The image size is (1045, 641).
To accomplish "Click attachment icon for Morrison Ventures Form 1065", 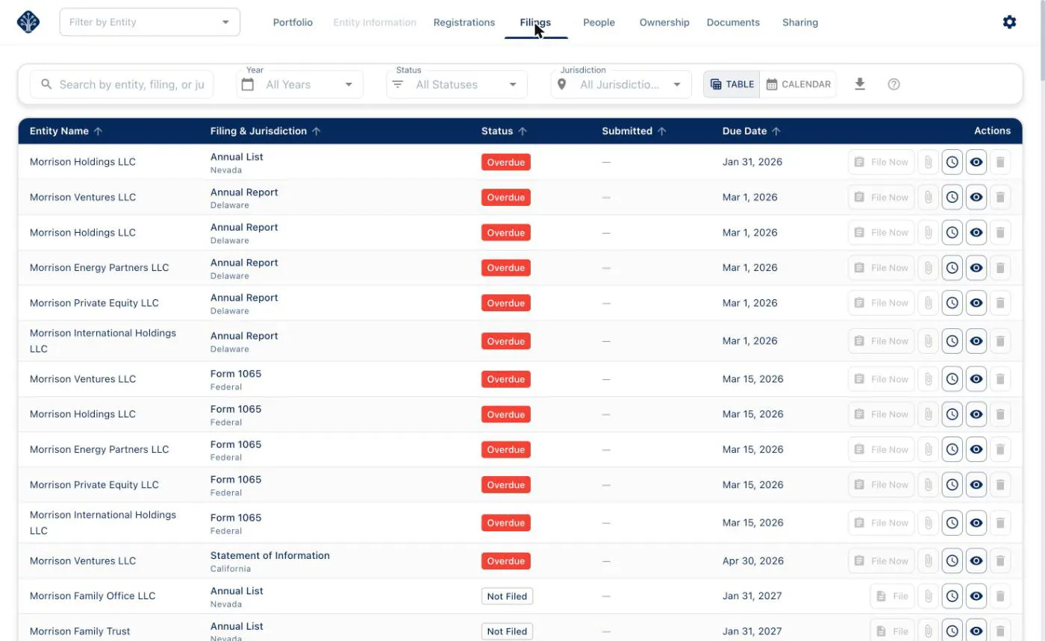I will (x=928, y=379).
